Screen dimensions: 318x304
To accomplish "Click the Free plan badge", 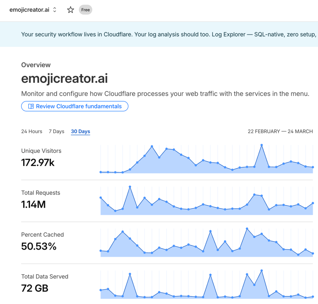I will pyautogui.click(x=85, y=10).
